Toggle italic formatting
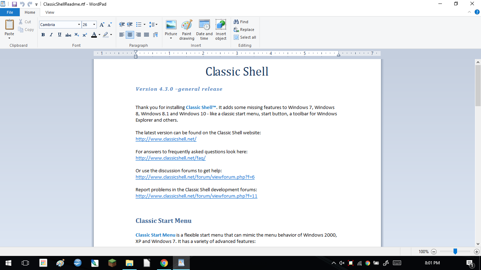This screenshot has height=270, width=481. [51, 35]
